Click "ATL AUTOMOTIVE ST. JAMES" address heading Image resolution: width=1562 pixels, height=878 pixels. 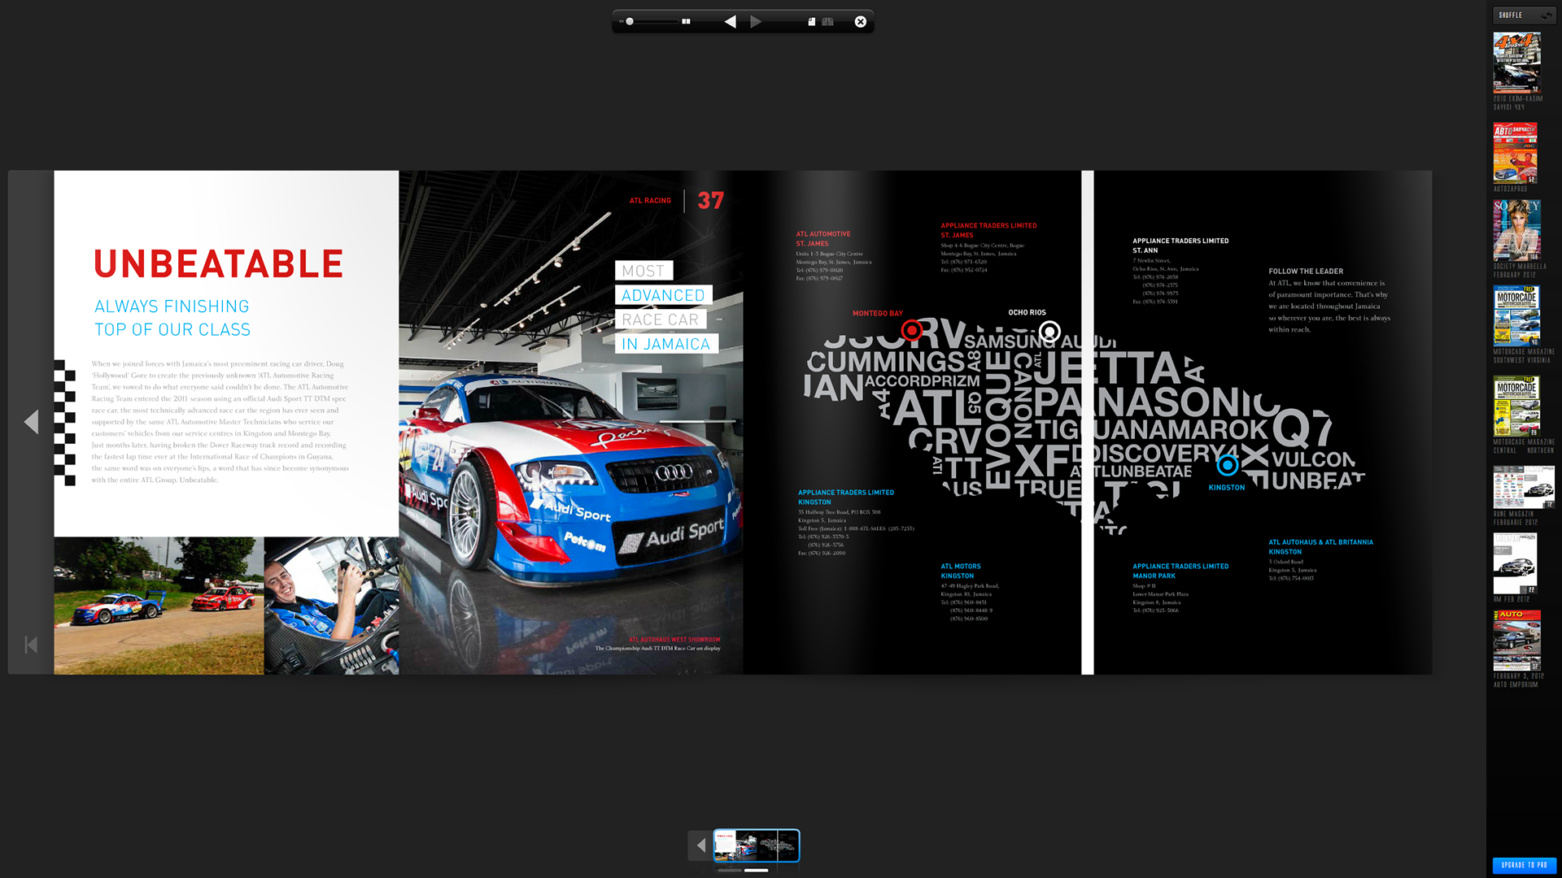(x=823, y=239)
